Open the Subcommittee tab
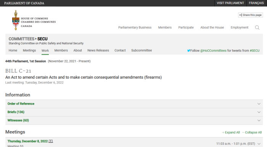 tap(142, 51)
